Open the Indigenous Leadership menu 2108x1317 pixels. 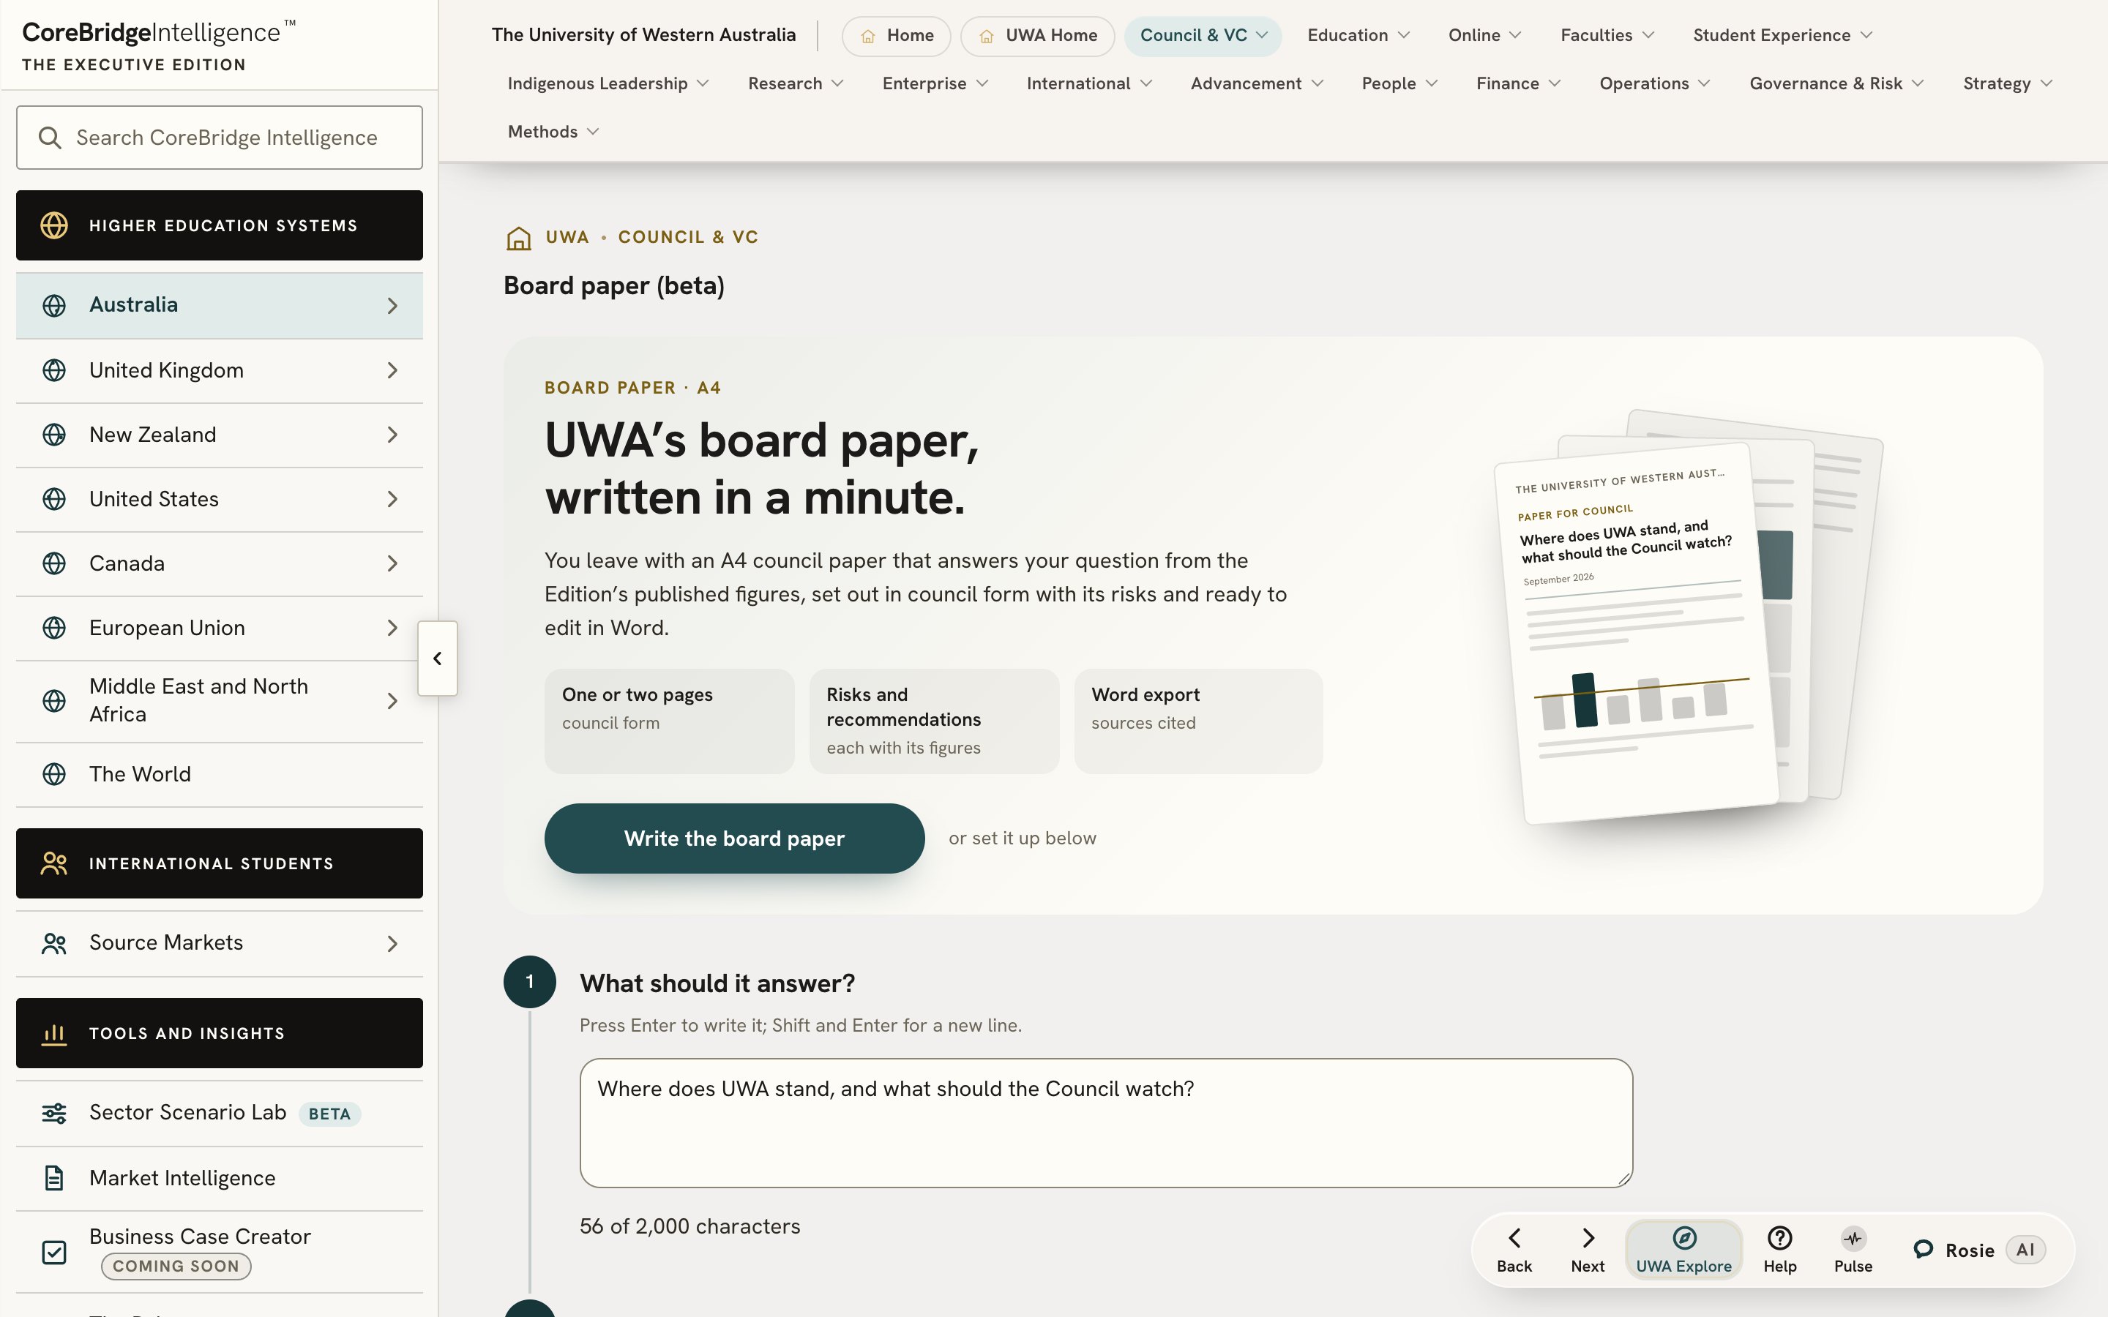click(608, 83)
